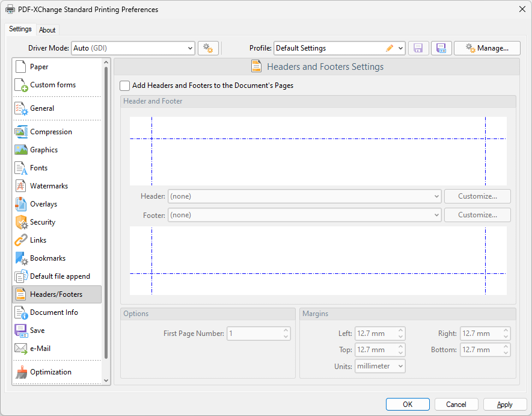
Task: Decrease Bottom margin with down arrow
Action: click(506, 353)
